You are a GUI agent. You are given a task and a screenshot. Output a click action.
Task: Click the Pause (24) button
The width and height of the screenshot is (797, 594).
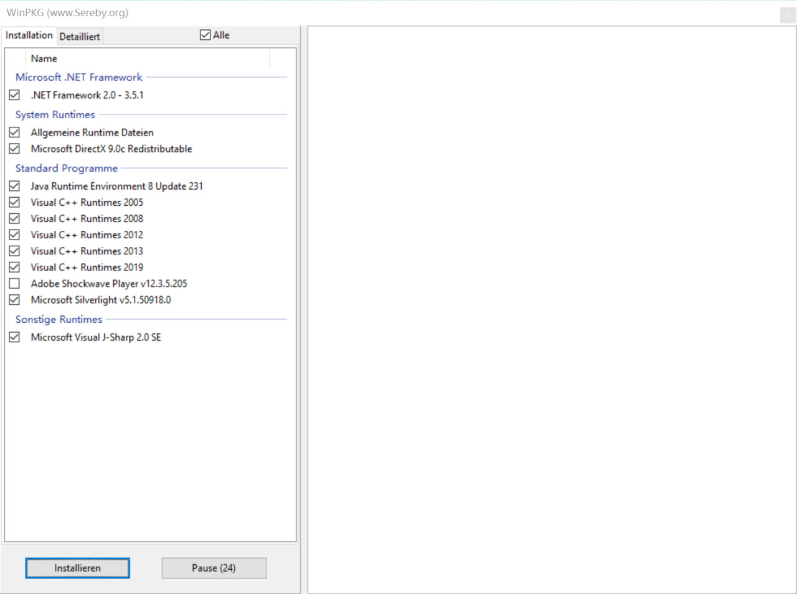(x=214, y=568)
